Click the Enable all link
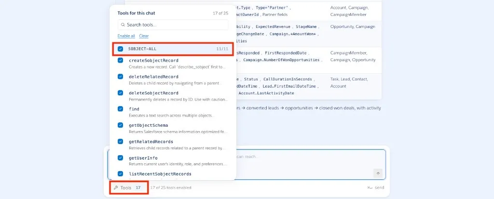This screenshot has width=494, height=199. click(126, 36)
